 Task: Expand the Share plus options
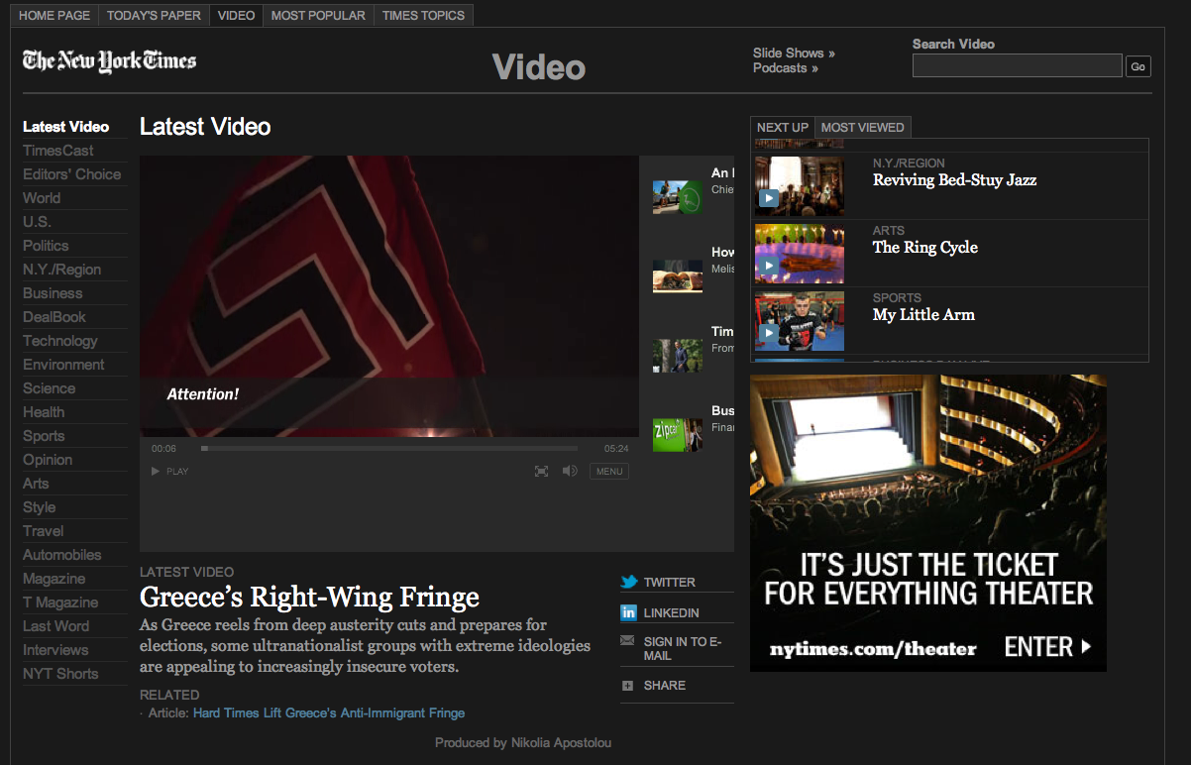627,686
